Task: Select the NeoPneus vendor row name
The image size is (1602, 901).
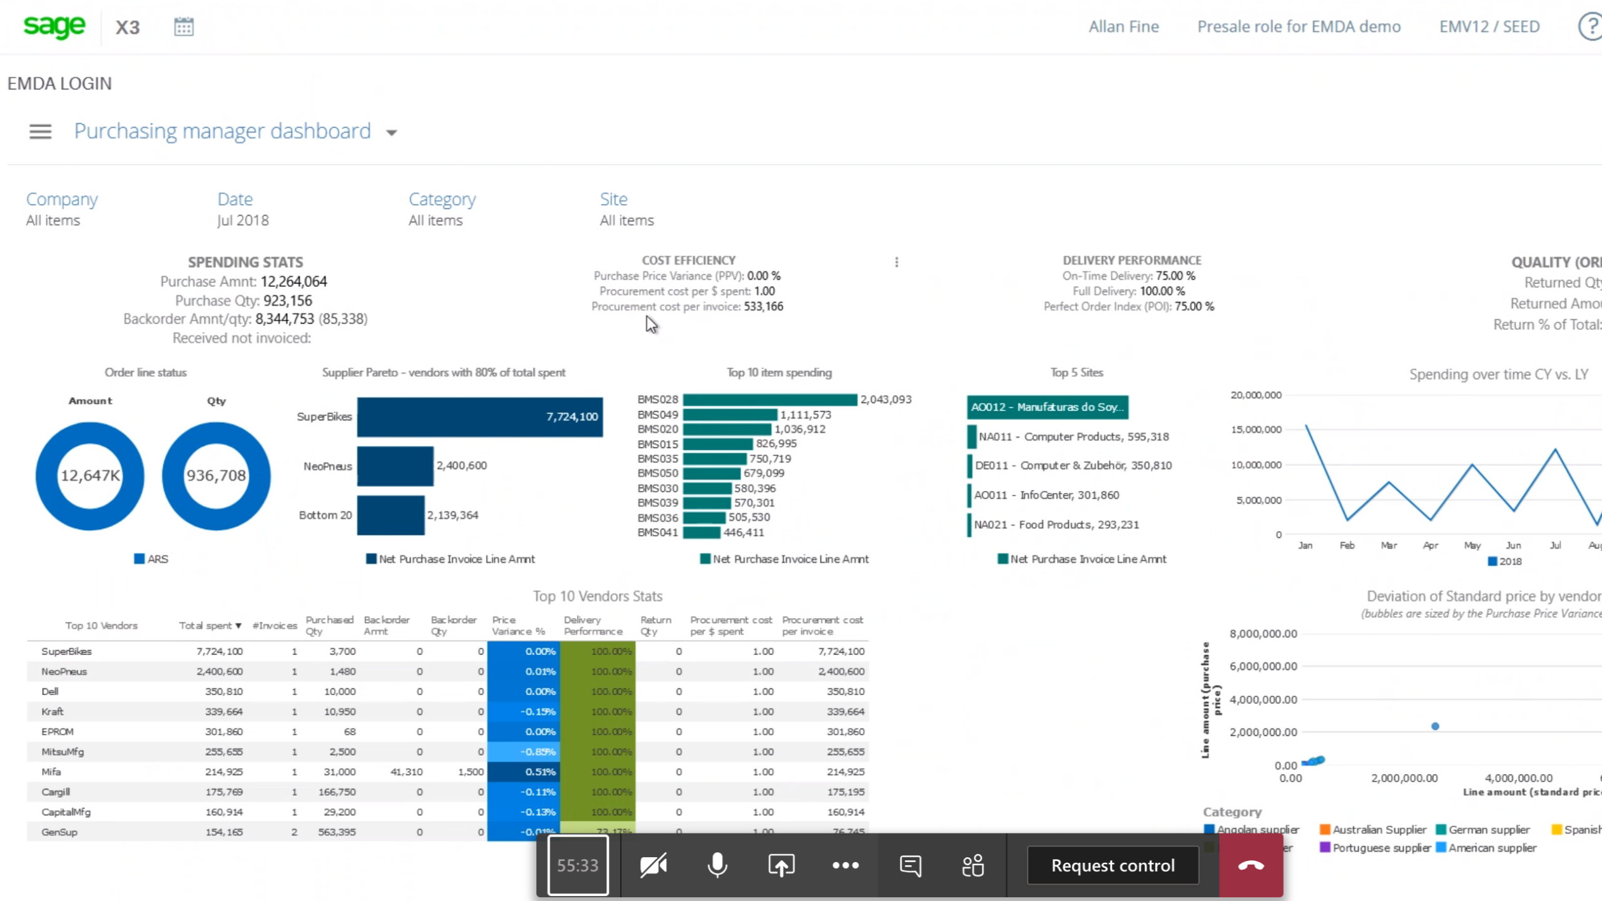Action: pyautogui.click(x=64, y=671)
